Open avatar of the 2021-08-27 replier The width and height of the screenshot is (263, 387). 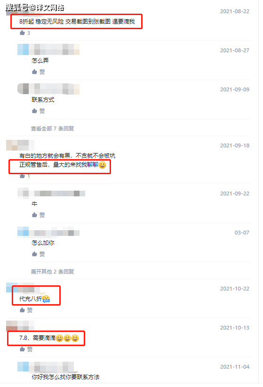pos(23,49)
